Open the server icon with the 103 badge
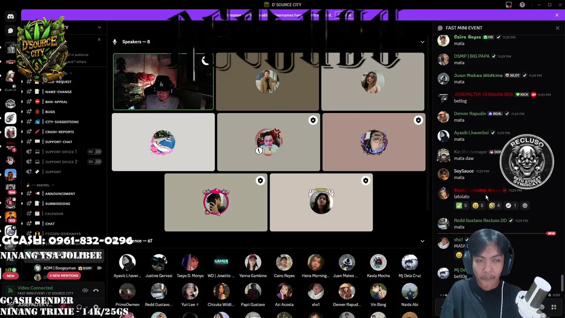The image size is (565, 318). pyautogui.click(x=11, y=217)
